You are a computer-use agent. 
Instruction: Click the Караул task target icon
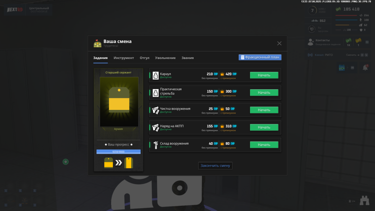pyautogui.click(x=156, y=75)
